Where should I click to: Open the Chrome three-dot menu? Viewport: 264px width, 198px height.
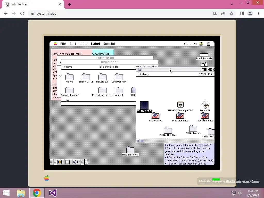[x=258, y=13]
